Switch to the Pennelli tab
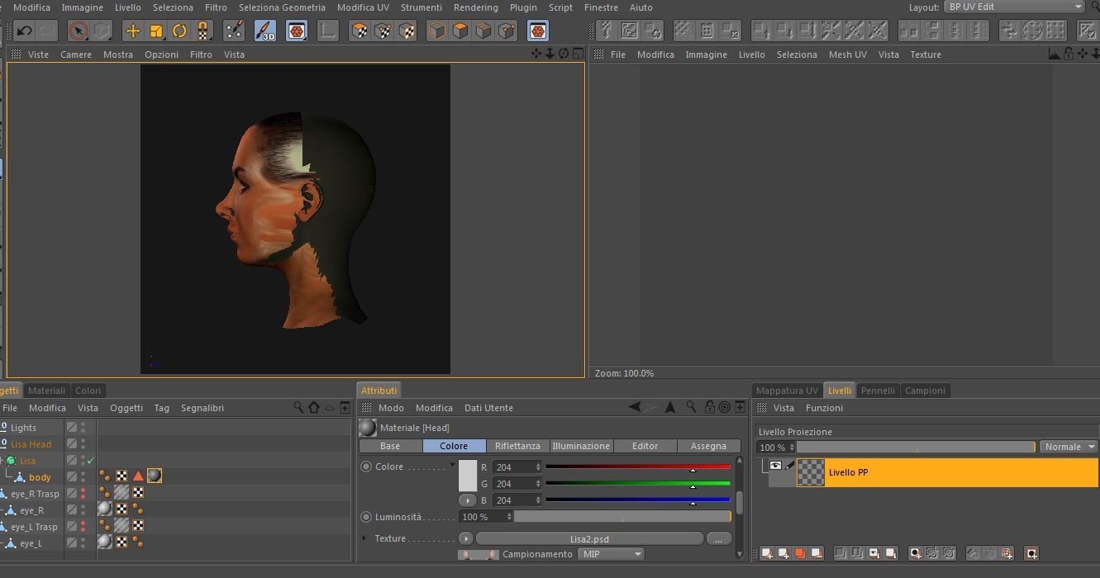Image resolution: width=1100 pixels, height=578 pixels. pos(877,391)
